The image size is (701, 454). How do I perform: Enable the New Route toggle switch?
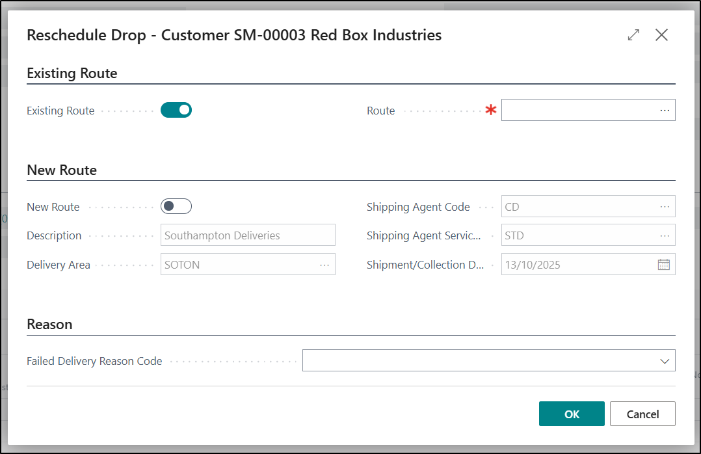point(176,206)
